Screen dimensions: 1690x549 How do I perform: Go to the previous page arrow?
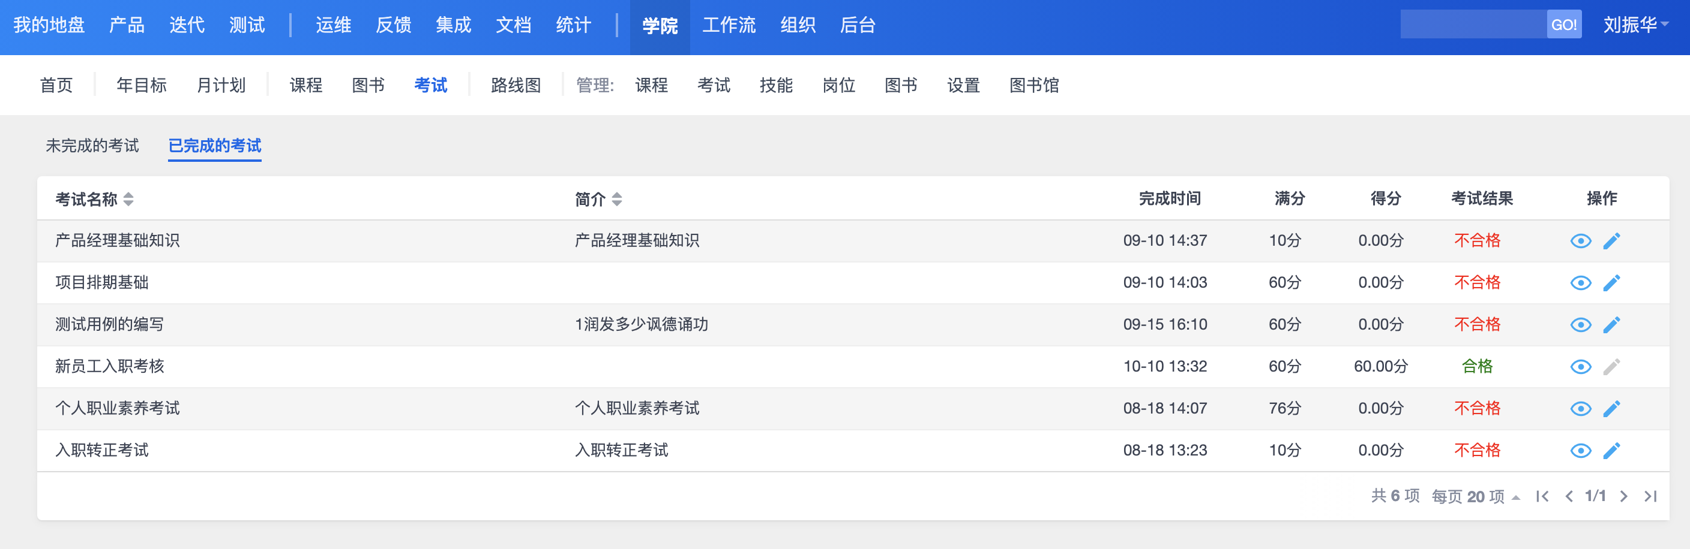pyautogui.click(x=1569, y=497)
